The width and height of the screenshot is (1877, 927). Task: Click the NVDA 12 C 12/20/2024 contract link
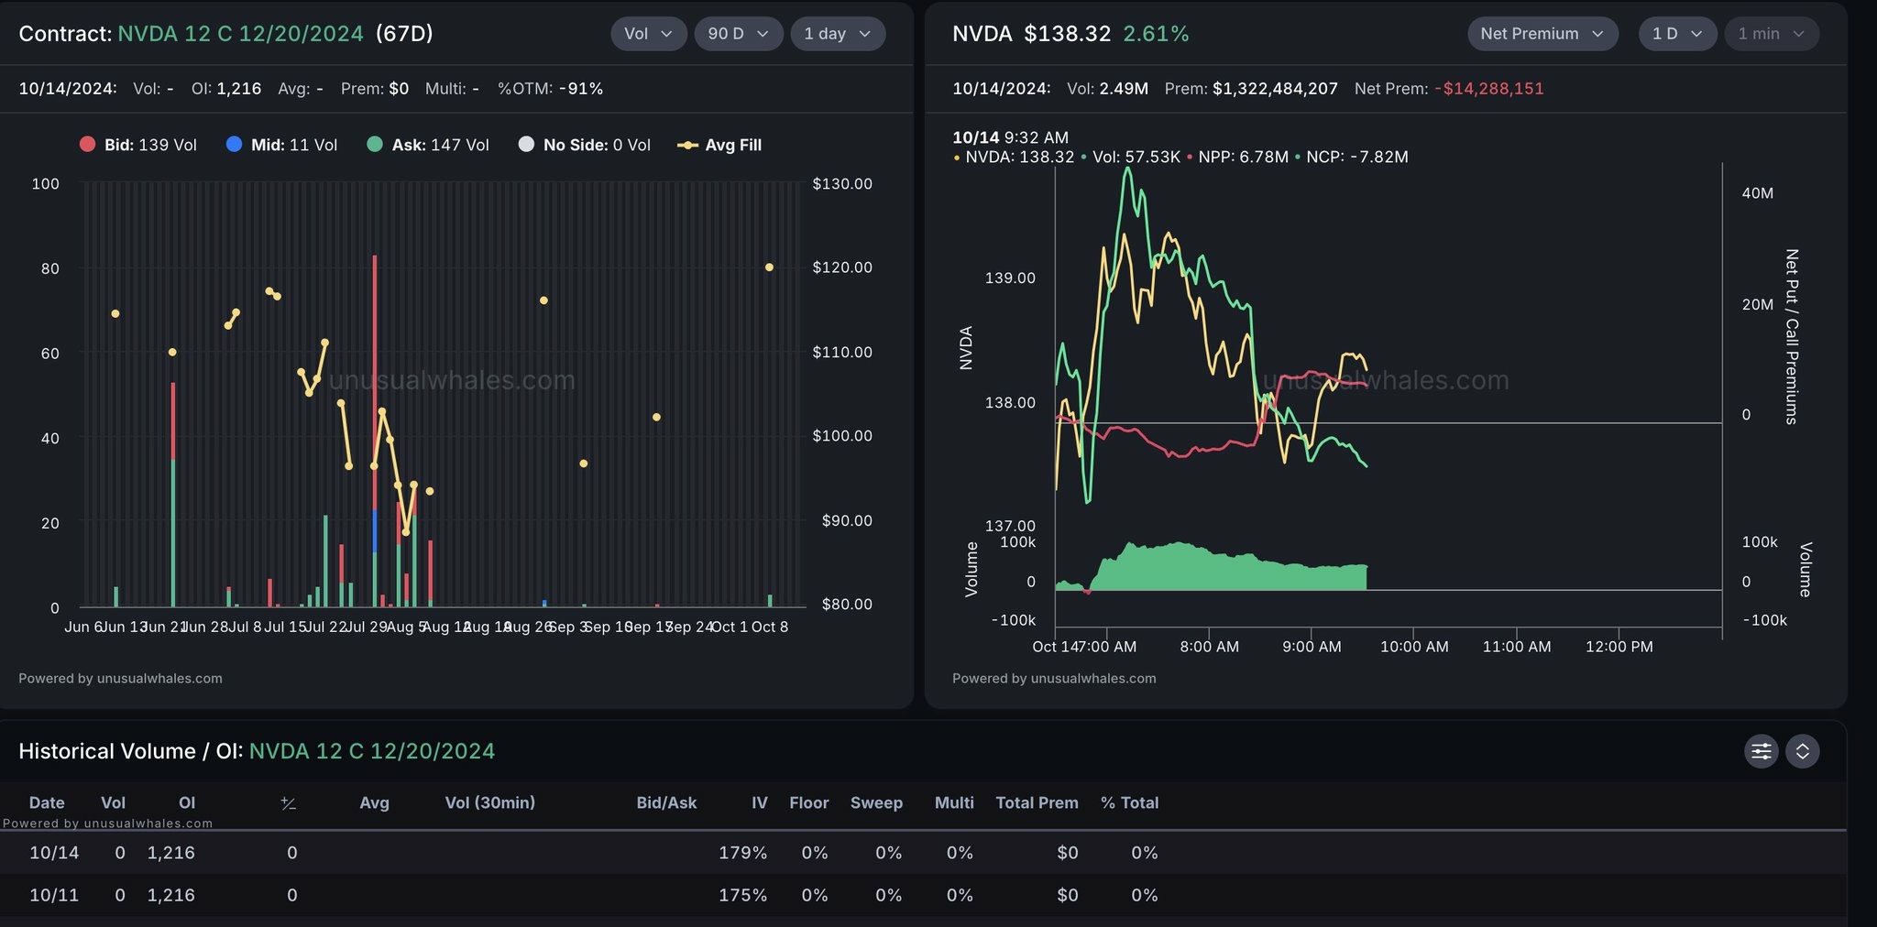pyautogui.click(x=240, y=34)
